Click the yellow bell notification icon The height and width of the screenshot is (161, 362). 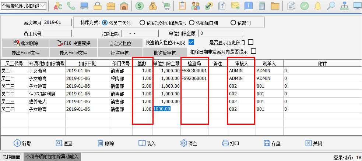317,6
